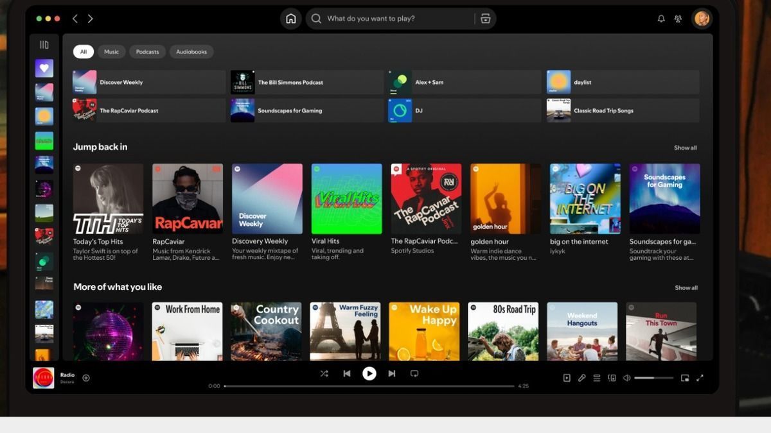Open the lyrics microphone icon
Viewport: 771px width, 433px height.
[581, 378]
